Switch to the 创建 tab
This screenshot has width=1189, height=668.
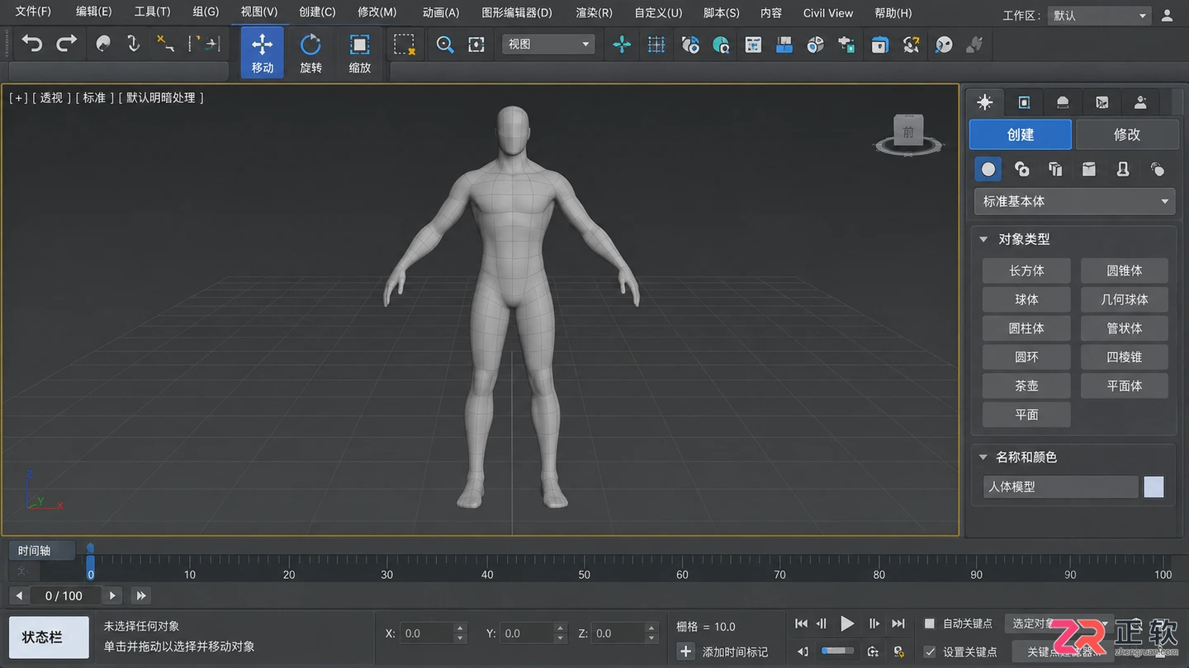(1021, 134)
